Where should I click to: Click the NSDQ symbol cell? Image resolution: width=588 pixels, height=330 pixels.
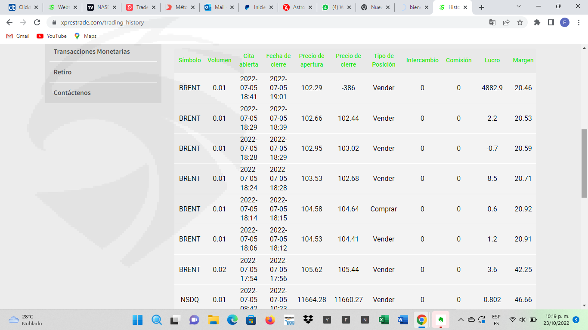point(190,299)
